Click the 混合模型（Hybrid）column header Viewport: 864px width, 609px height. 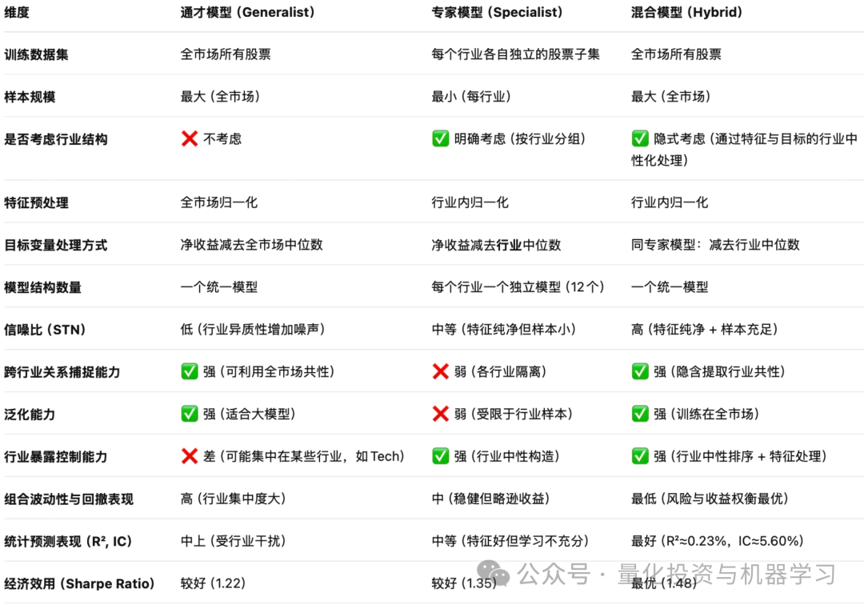[686, 12]
